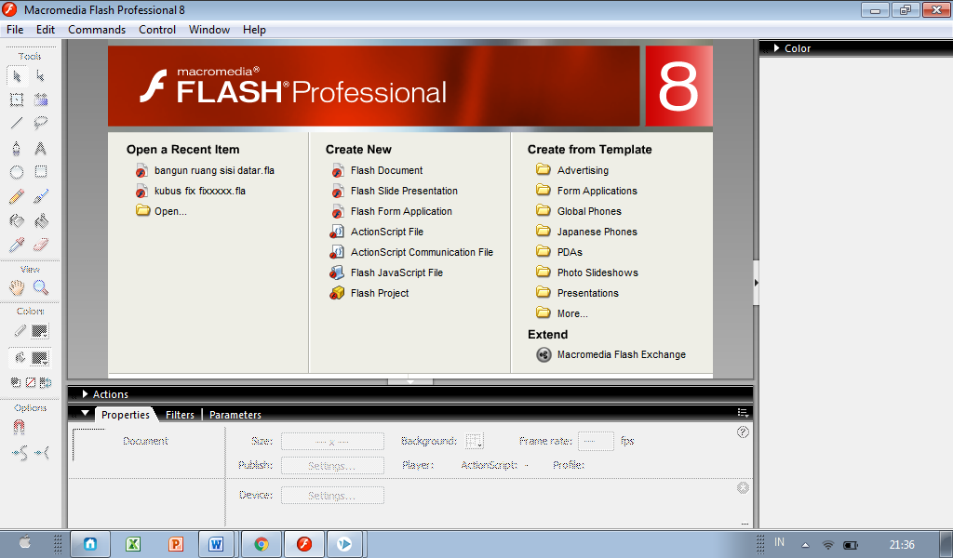953x558 pixels.
Task: Click the Smooth option icon
Action: pyautogui.click(x=20, y=453)
